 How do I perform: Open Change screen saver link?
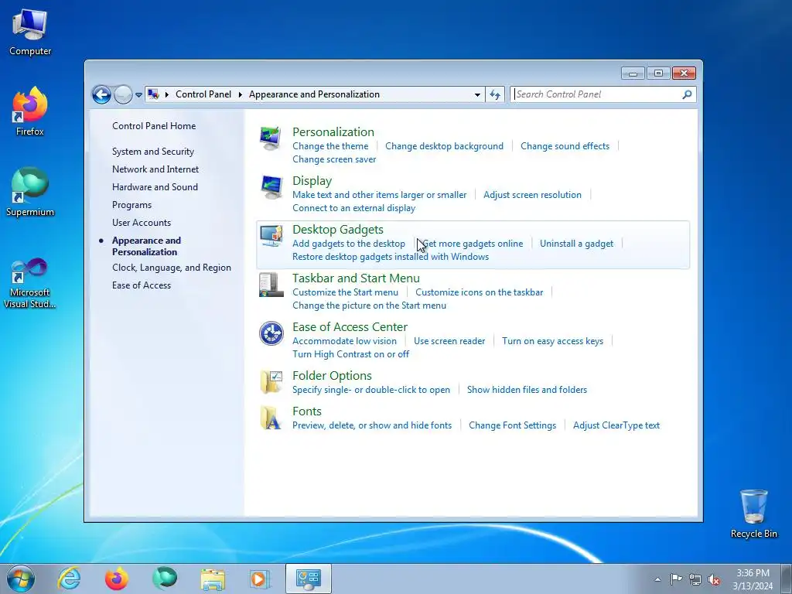pos(334,159)
